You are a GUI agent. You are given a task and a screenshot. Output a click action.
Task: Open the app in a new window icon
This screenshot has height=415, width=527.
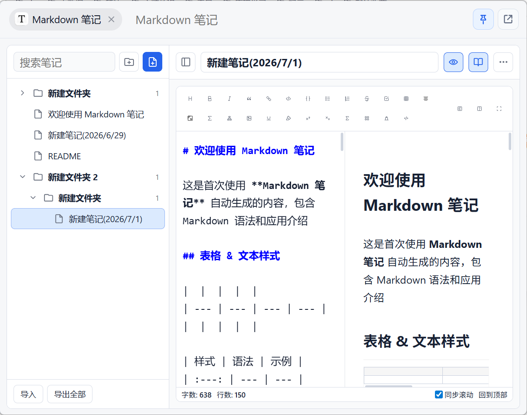tap(508, 19)
